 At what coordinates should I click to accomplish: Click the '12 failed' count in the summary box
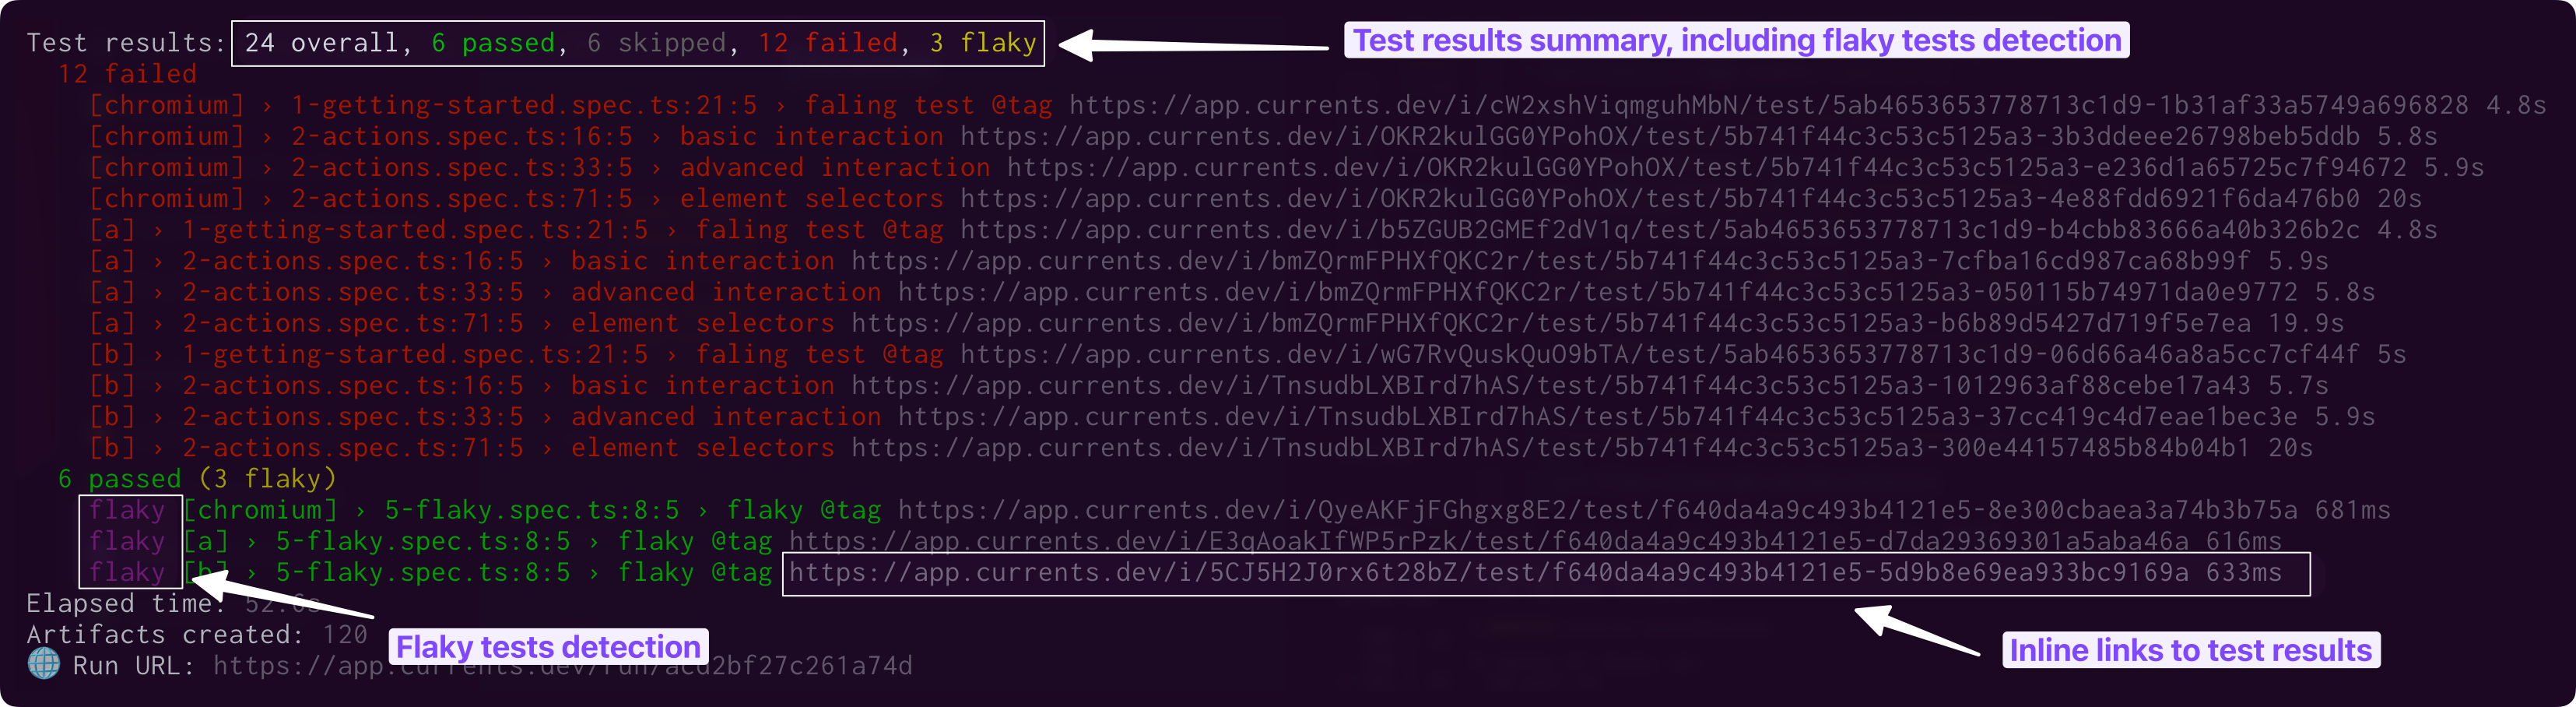827,43
